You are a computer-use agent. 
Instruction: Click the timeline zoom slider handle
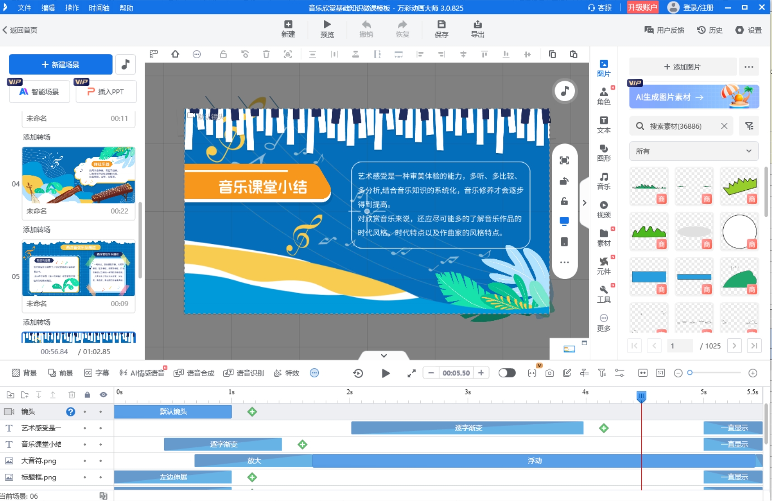point(690,373)
